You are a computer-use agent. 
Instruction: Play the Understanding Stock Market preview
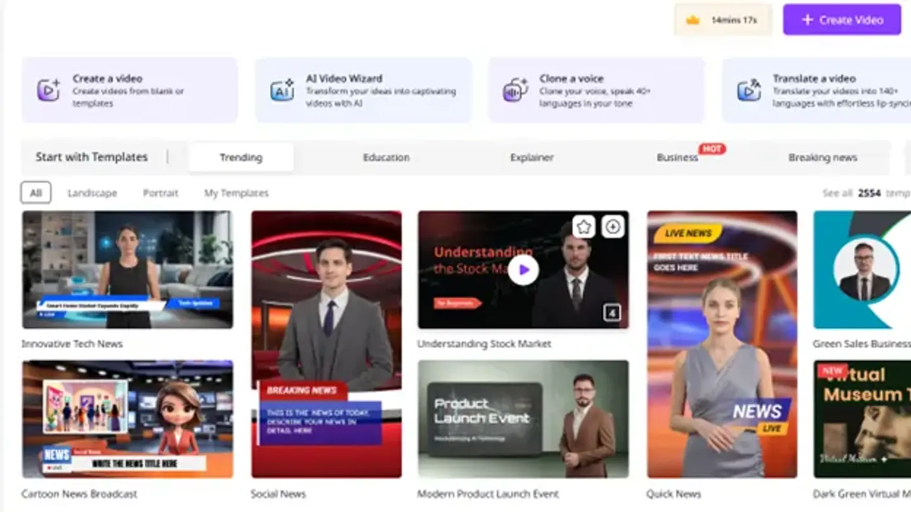(523, 270)
